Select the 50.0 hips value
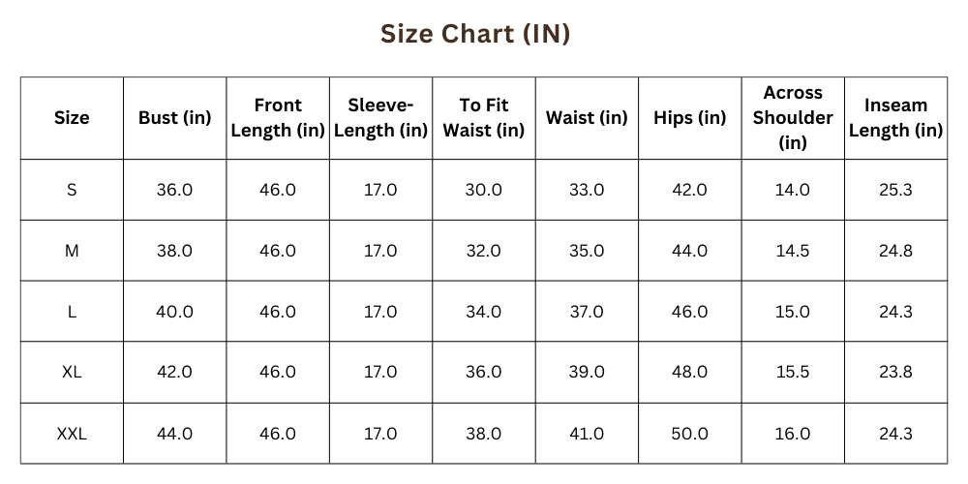Viewport: 968px width, 484px height. click(x=689, y=434)
